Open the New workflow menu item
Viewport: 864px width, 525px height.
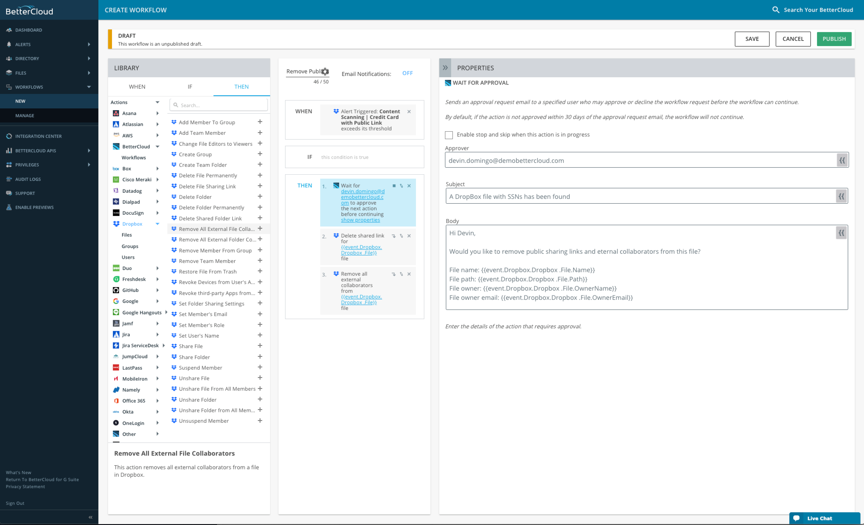[x=49, y=101]
